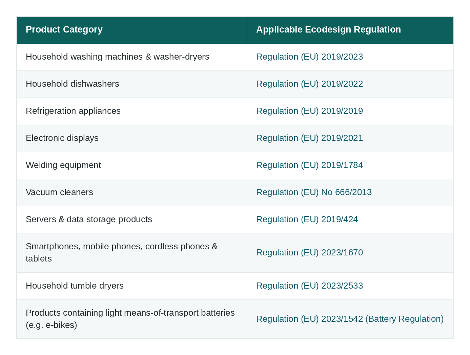
Task: Click the Household tumble dryers cell
Action: tap(132, 286)
